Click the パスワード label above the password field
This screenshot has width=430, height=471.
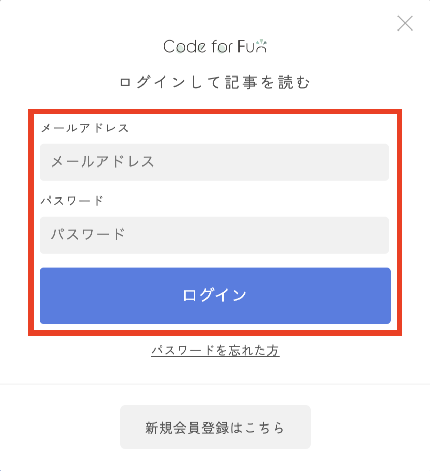(x=72, y=201)
